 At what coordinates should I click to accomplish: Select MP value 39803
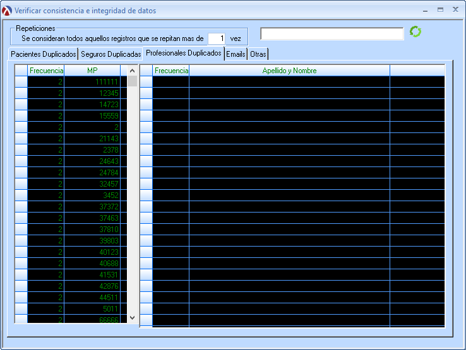(x=92, y=241)
